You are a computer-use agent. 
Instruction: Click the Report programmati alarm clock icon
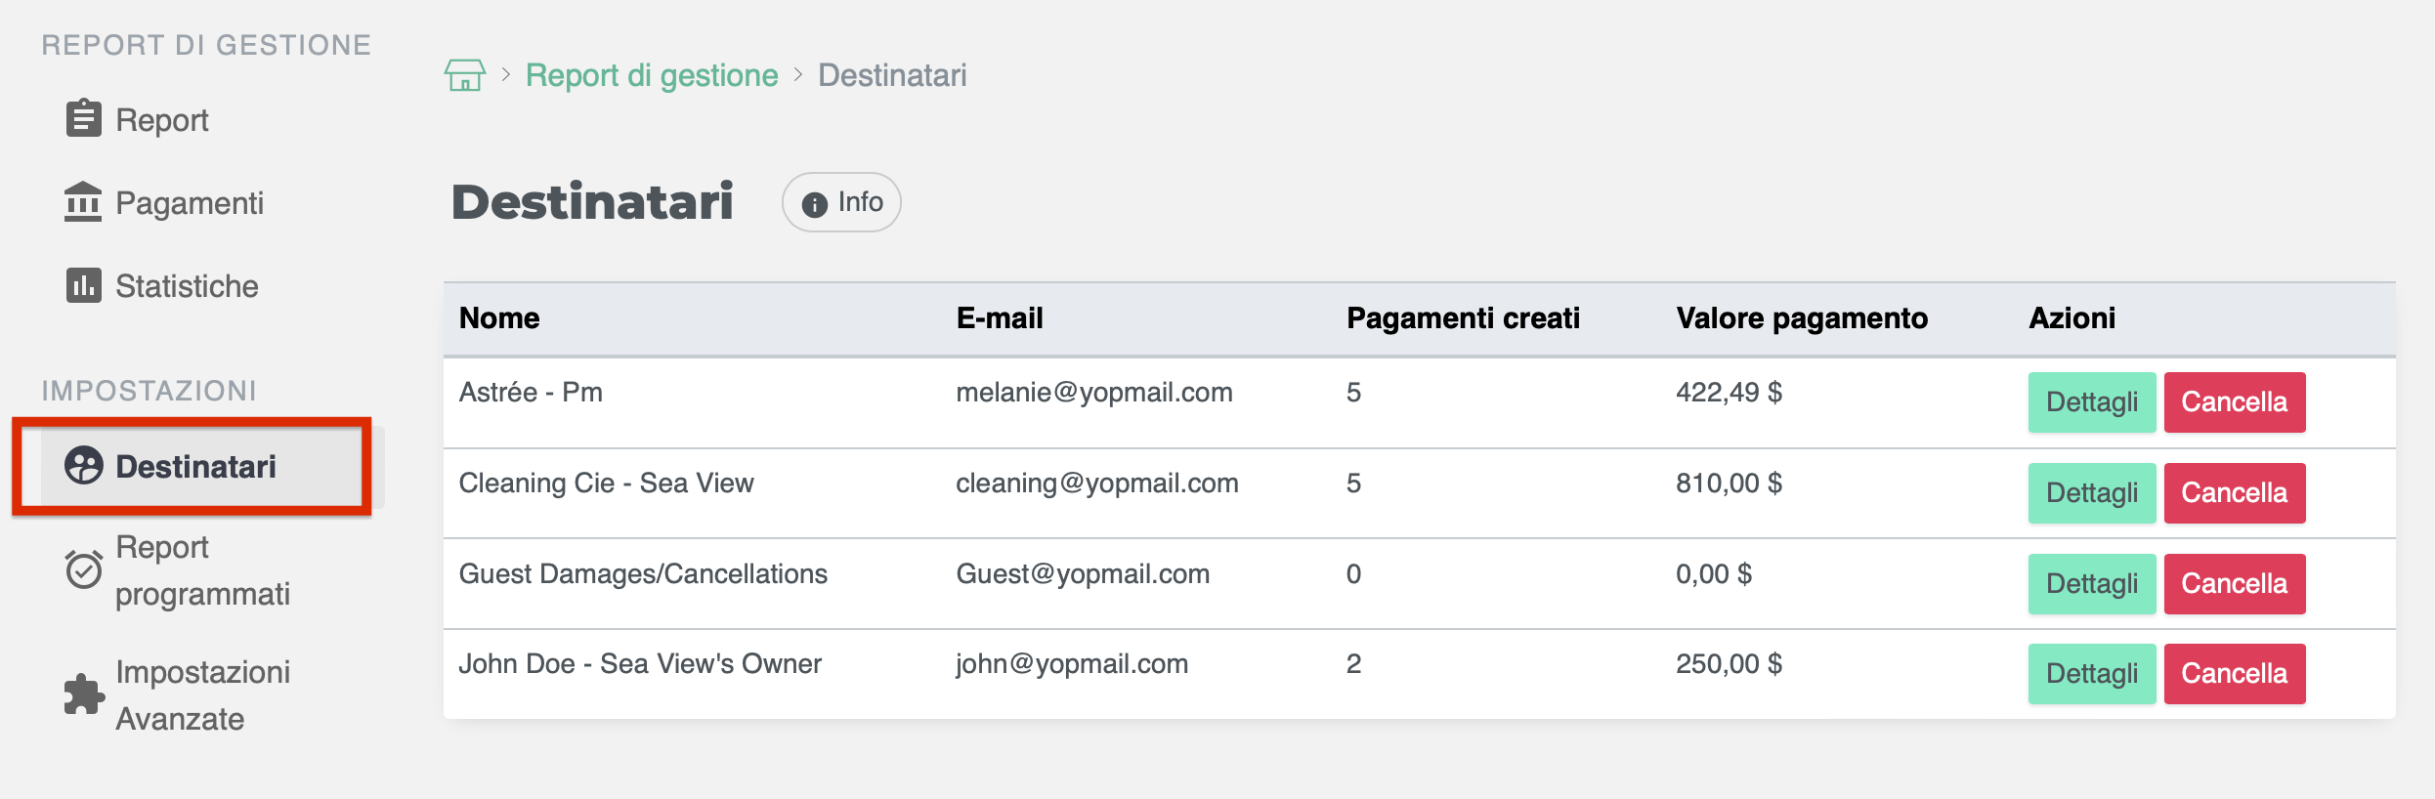84,569
